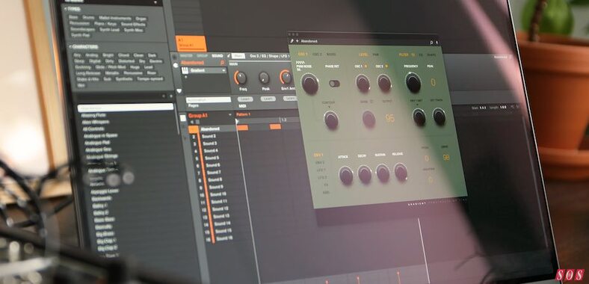
Task: Open the pencil edit icon in plugin header
Action: tap(292, 40)
